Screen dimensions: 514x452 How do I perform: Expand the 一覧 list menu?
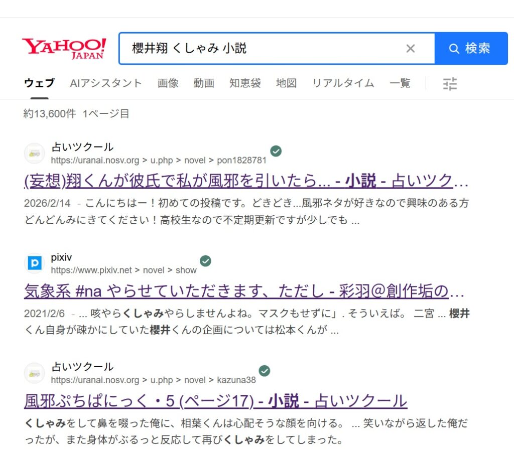(400, 83)
